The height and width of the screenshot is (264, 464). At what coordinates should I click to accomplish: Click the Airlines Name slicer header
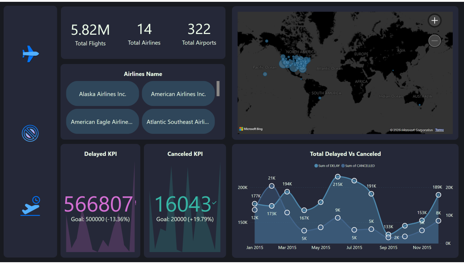pos(143,74)
